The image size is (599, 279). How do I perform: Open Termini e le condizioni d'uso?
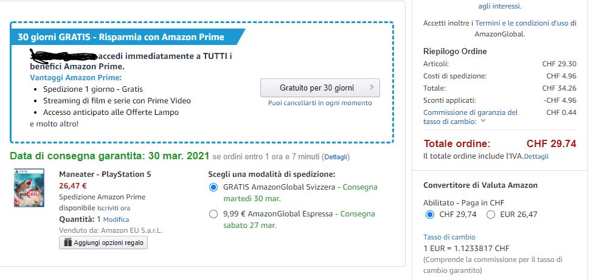tap(522, 23)
